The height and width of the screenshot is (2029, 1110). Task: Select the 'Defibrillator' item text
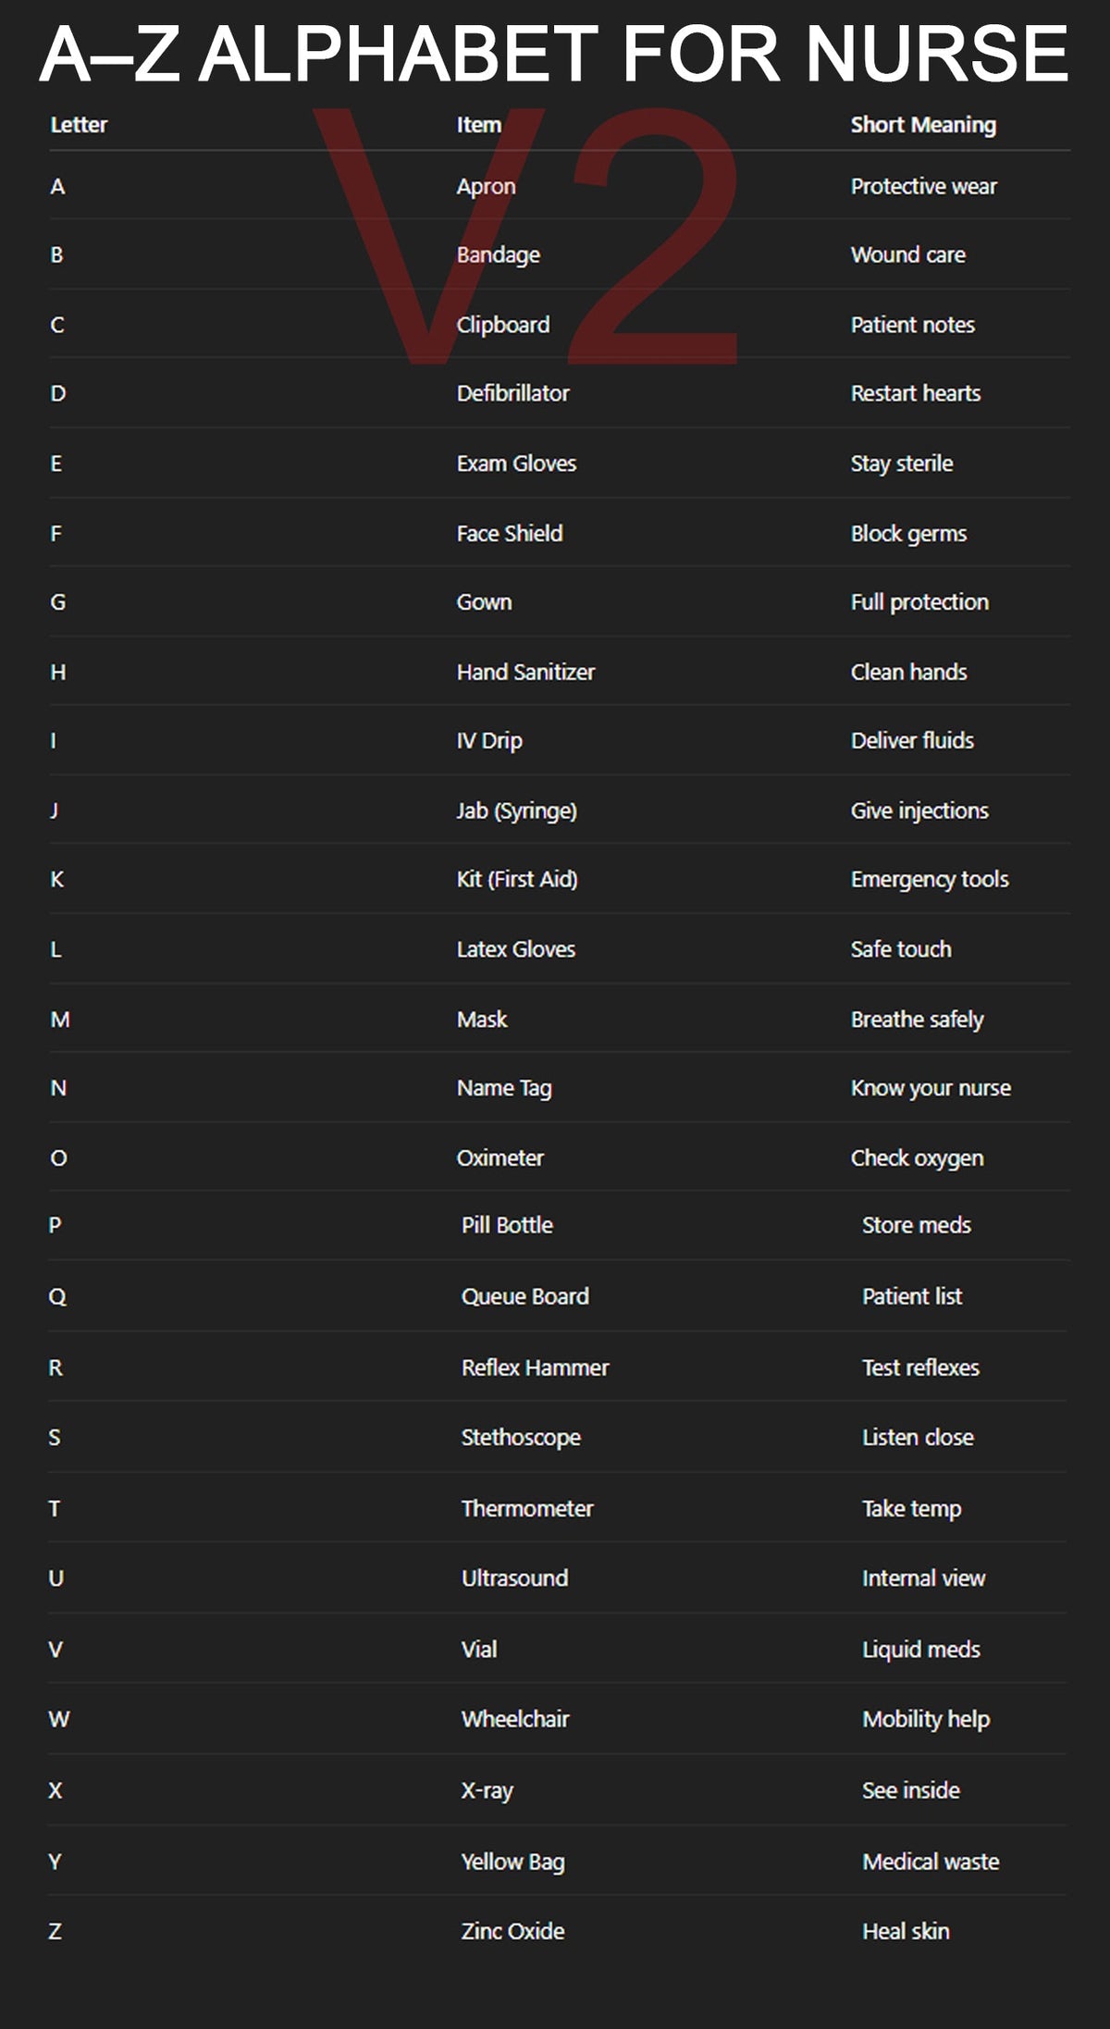(512, 393)
